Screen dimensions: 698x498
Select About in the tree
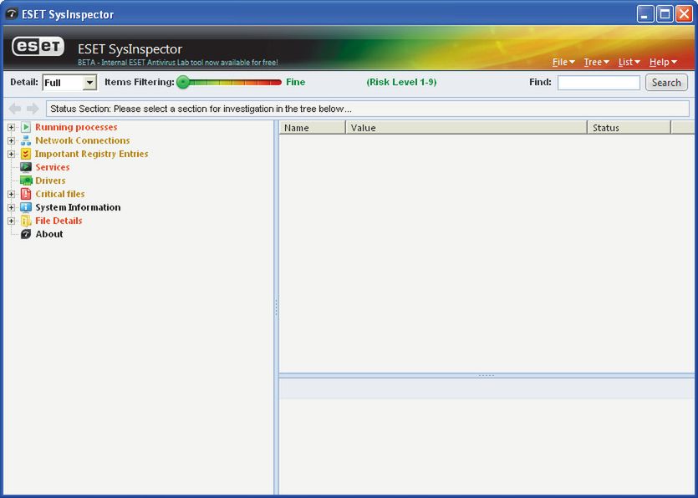49,234
